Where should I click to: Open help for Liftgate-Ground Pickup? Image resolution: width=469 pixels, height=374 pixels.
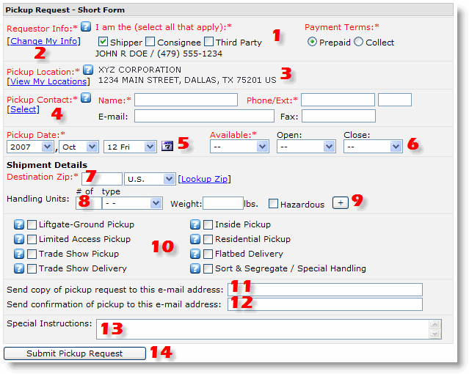pos(19,224)
